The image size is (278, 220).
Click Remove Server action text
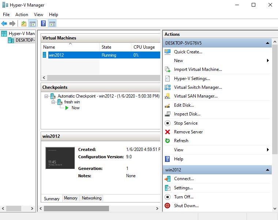pos(188,132)
